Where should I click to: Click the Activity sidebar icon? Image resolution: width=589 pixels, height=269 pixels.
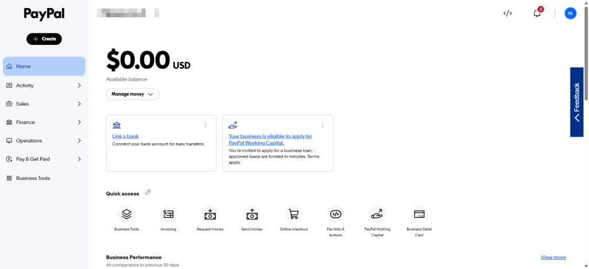coord(9,86)
